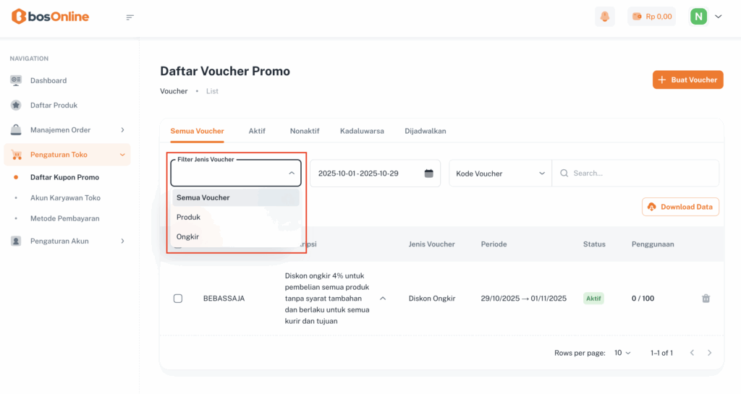The height and width of the screenshot is (394, 741).
Task: Open the notification bell icon
Action: click(x=604, y=17)
